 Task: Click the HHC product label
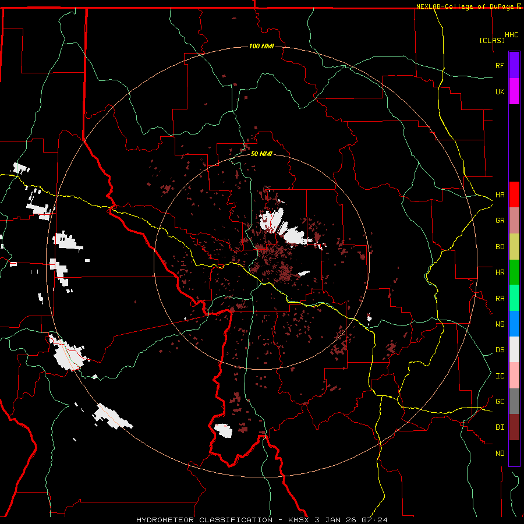(511, 35)
